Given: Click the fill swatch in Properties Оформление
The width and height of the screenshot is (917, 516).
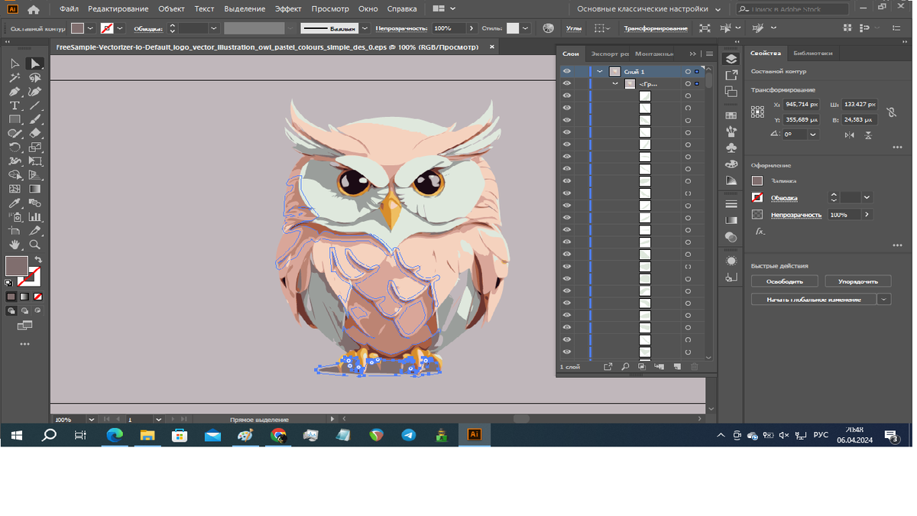Looking at the screenshot, I should coord(757,181).
